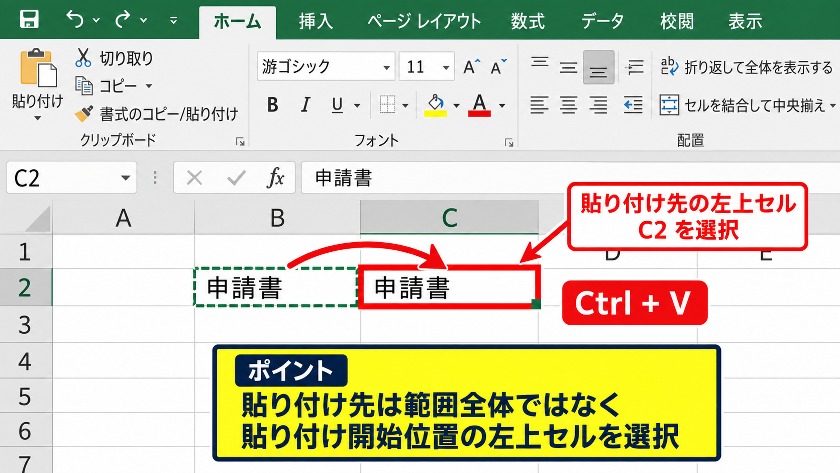Image resolution: width=840 pixels, height=473 pixels.
Task: Open the undo history dropdown arrow
Action: 96,21
